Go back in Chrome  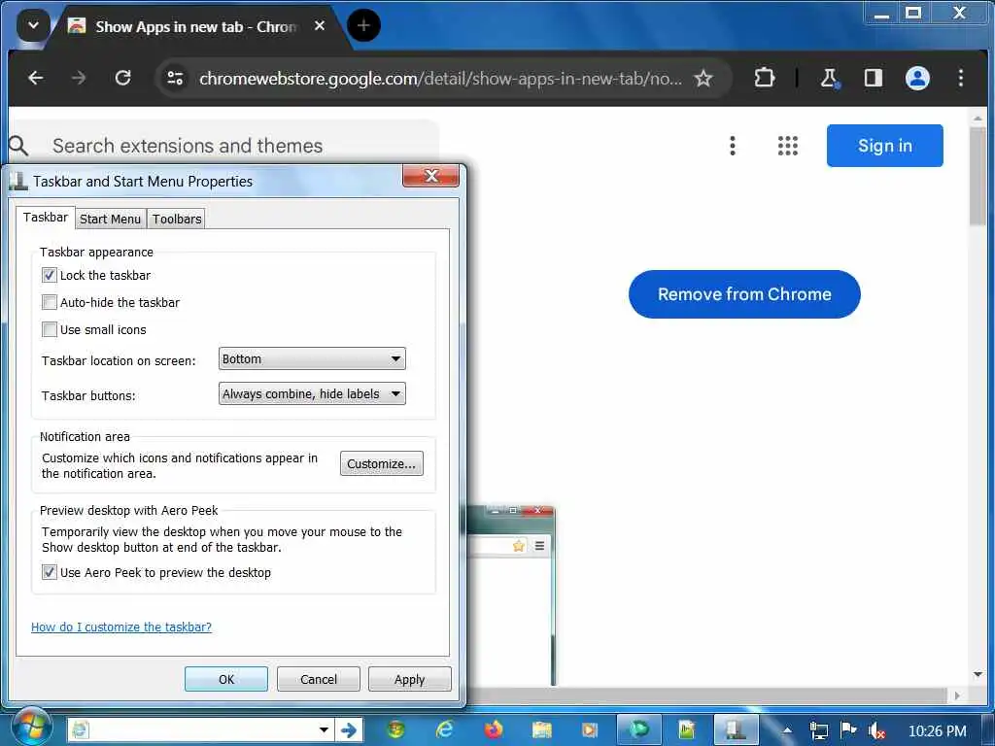(36, 78)
